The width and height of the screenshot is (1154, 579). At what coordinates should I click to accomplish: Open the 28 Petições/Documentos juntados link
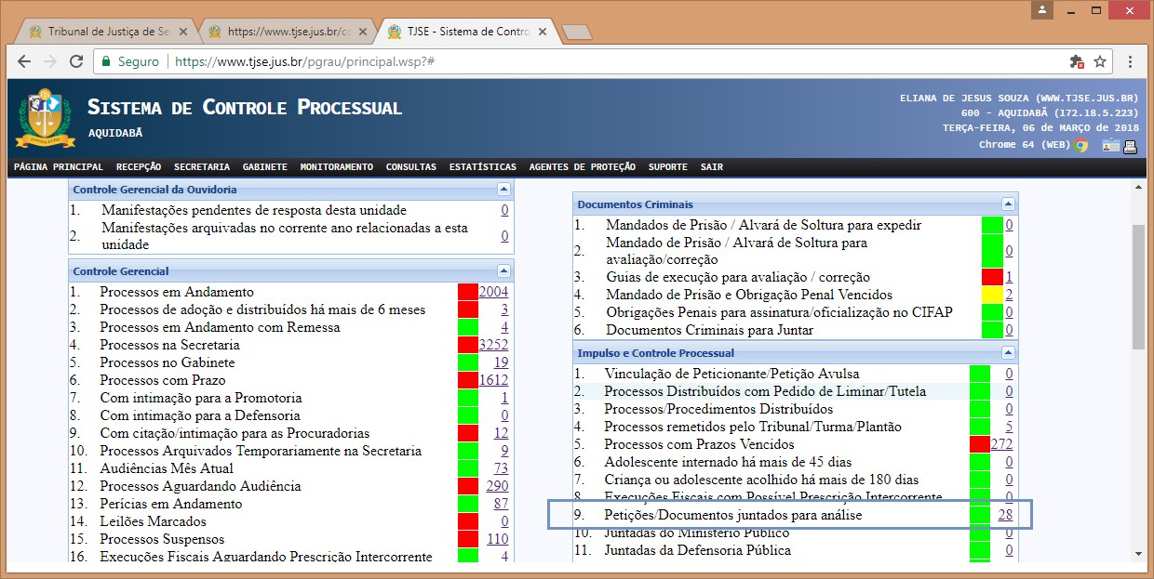[1005, 515]
